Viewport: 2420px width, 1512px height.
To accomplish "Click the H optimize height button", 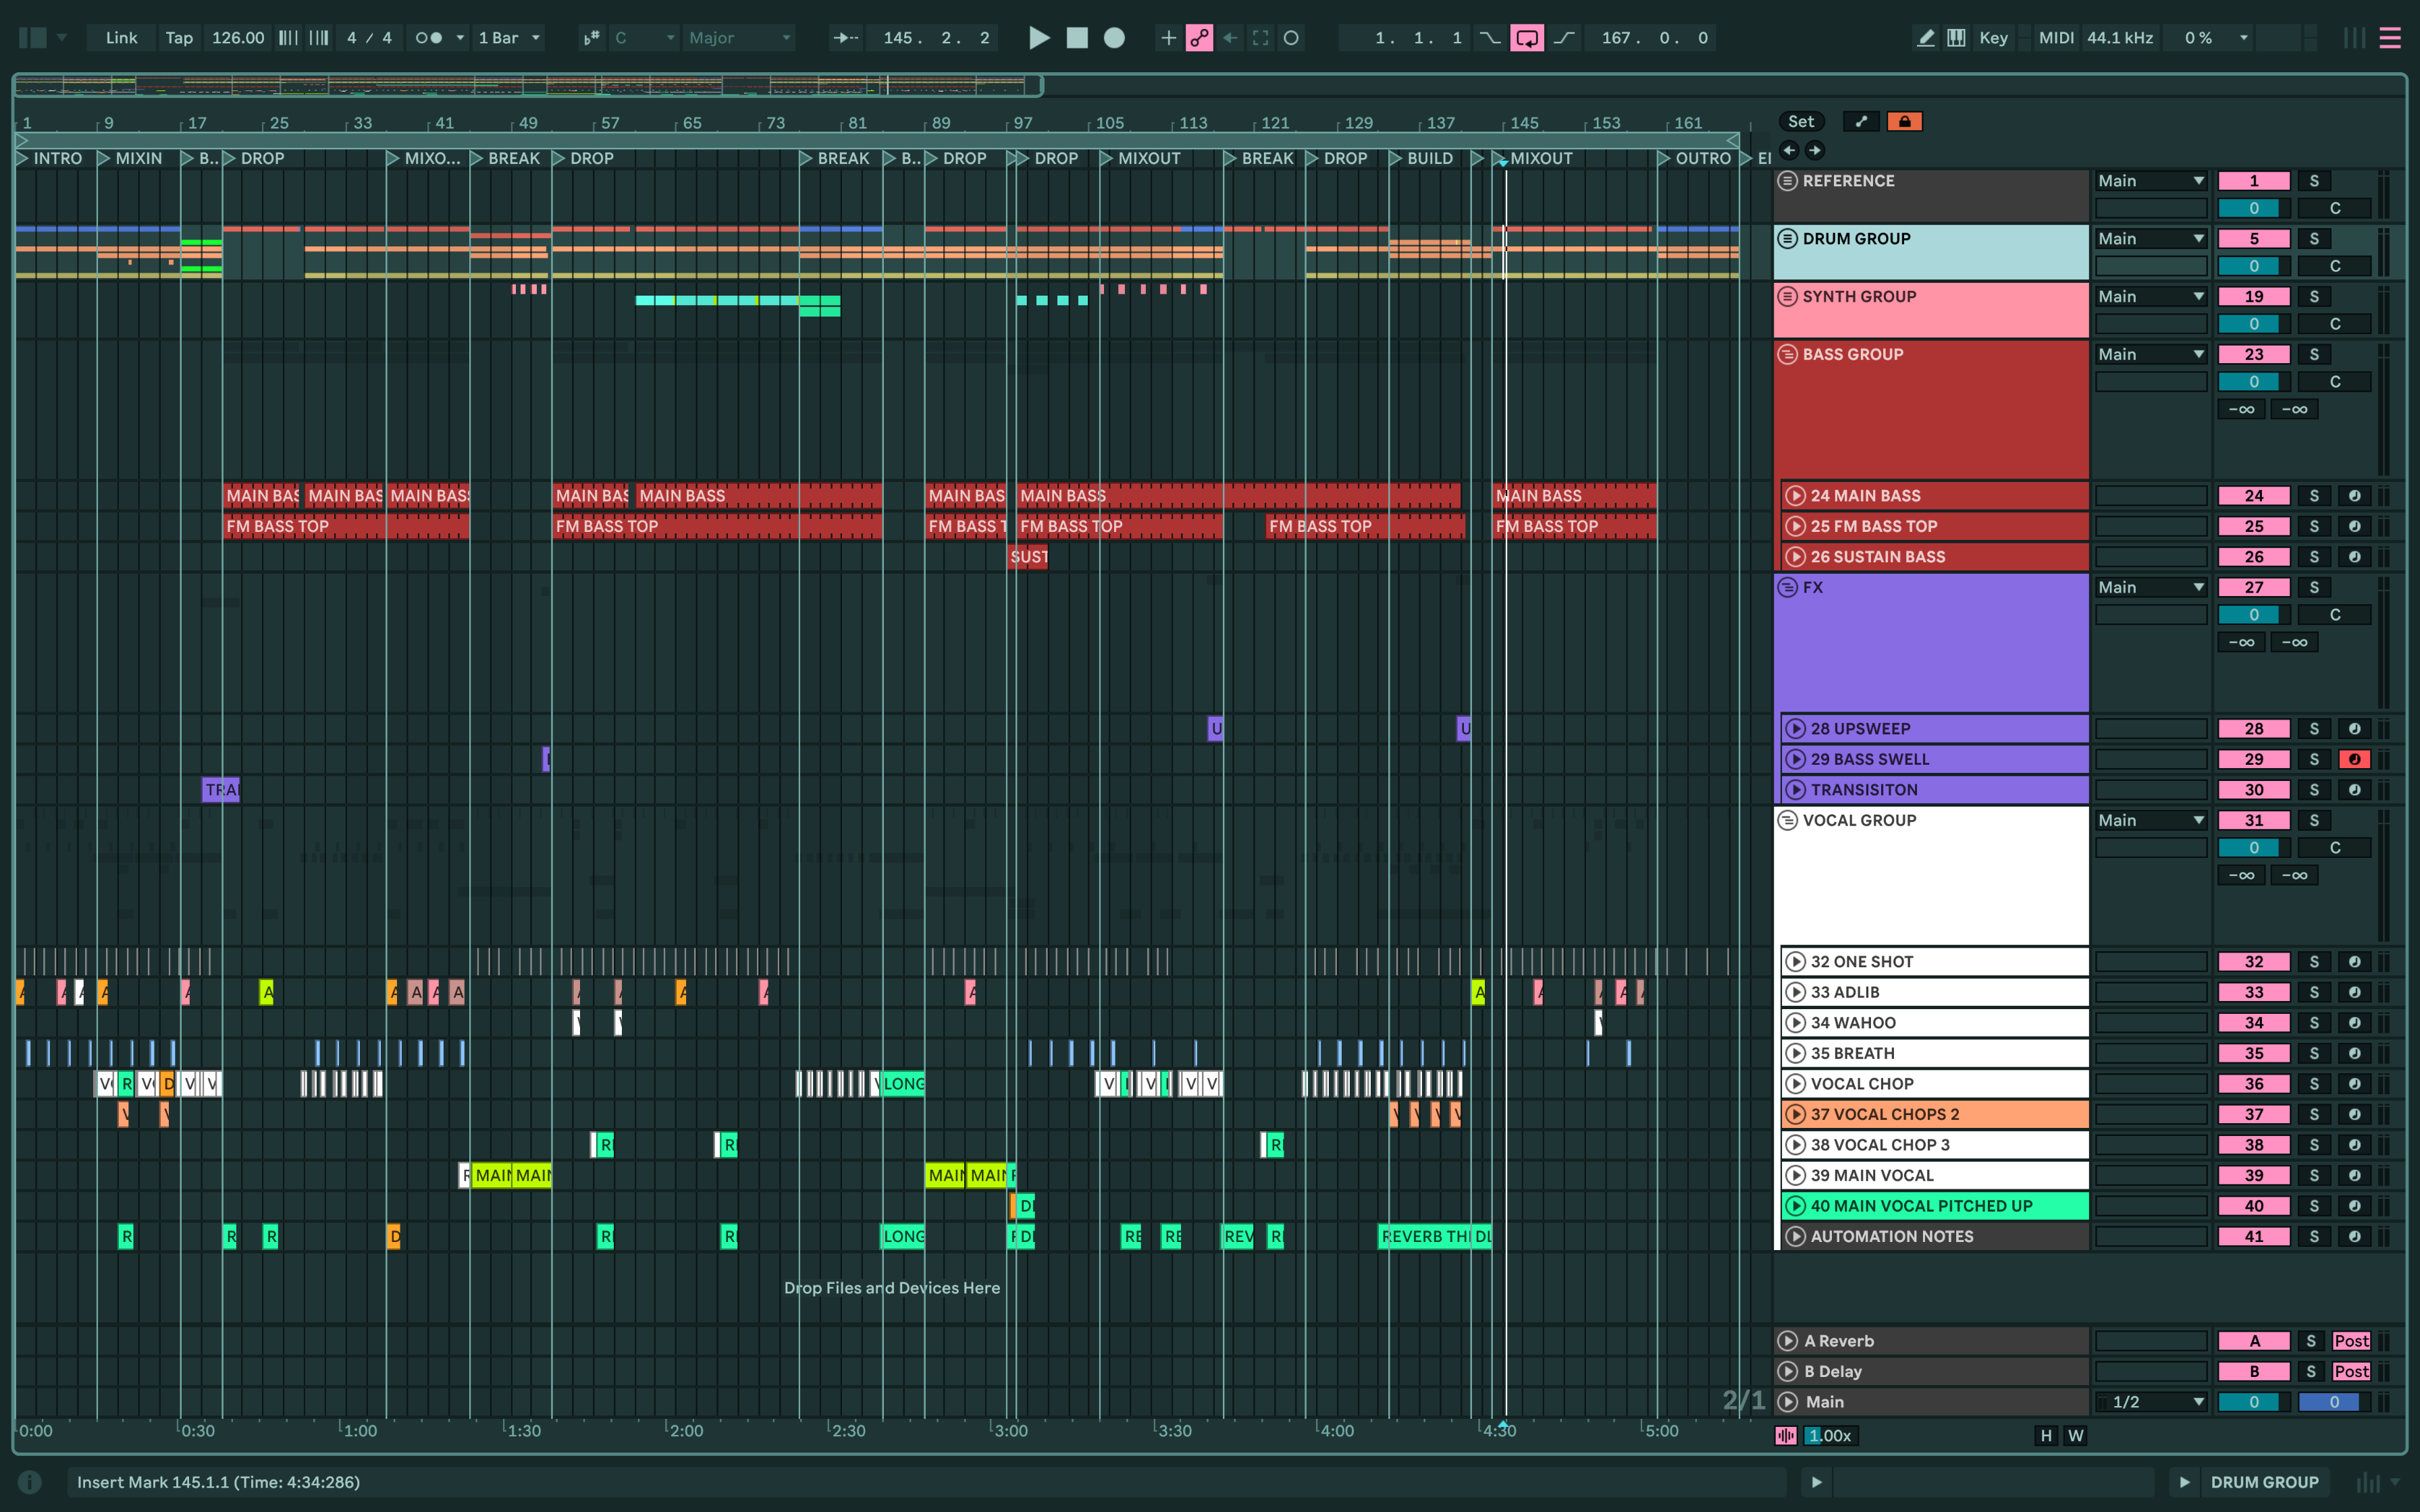I will pos(2045,1437).
